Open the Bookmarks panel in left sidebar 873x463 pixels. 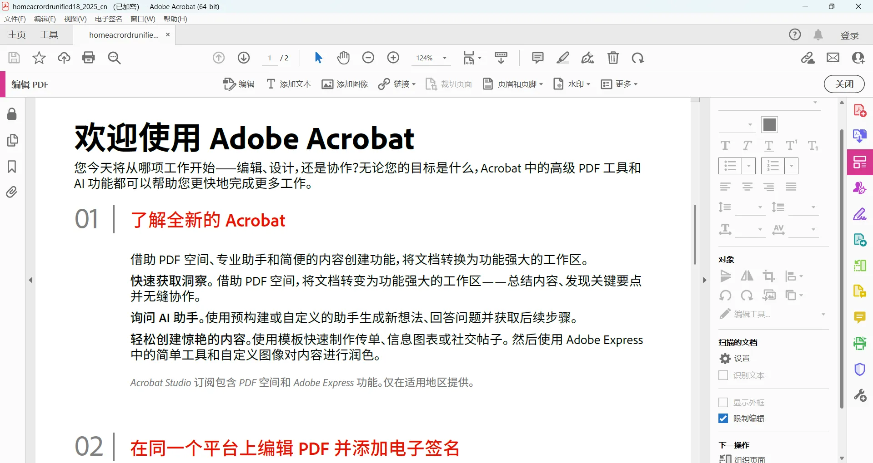click(11, 167)
